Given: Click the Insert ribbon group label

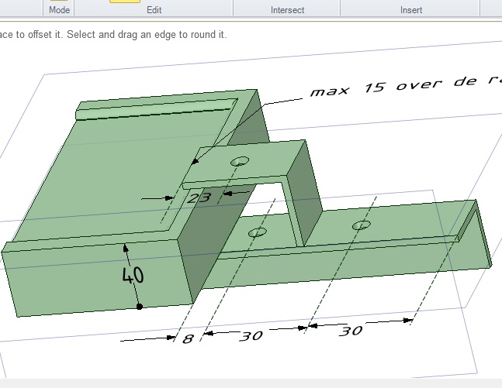Looking at the screenshot, I should [411, 10].
